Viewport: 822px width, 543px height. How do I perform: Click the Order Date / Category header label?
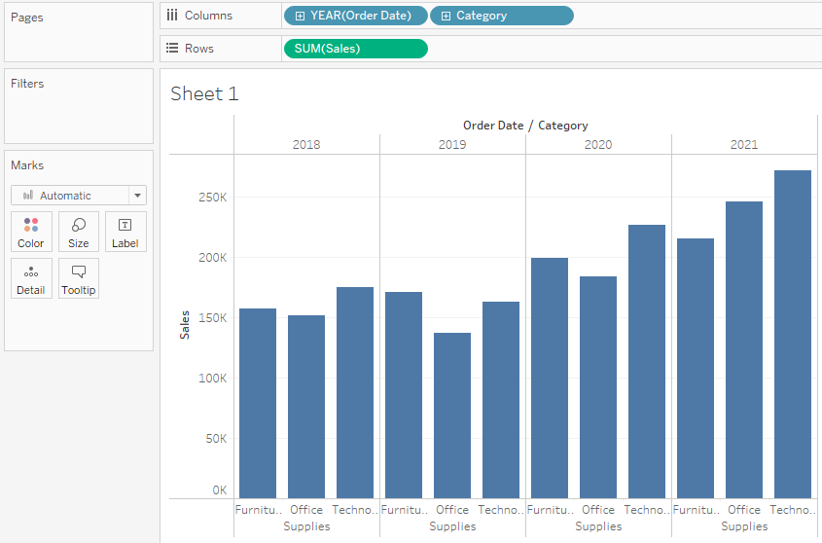[x=525, y=126]
